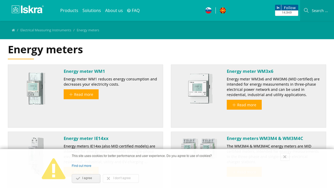The height and width of the screenshot is (188, 334).
Task: Open Energy meter WM3x6 title link
Action: click(x=250, y=71)
